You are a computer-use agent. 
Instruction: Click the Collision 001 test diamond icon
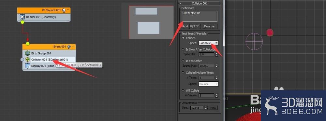pos(27,60)
